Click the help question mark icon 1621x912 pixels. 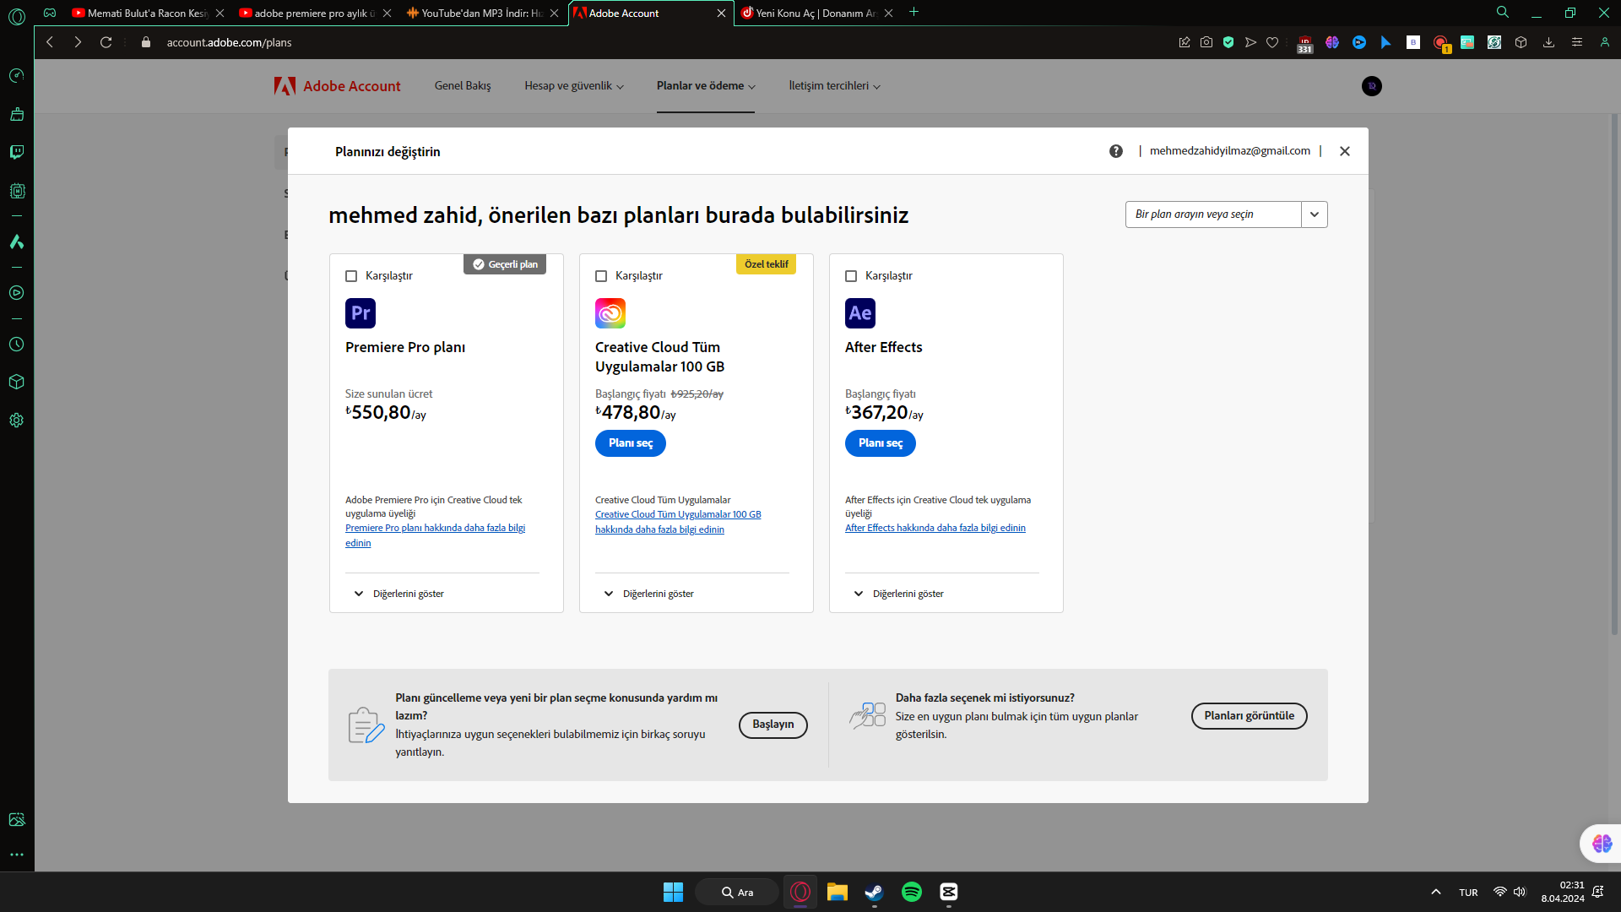pos(1115,151)
